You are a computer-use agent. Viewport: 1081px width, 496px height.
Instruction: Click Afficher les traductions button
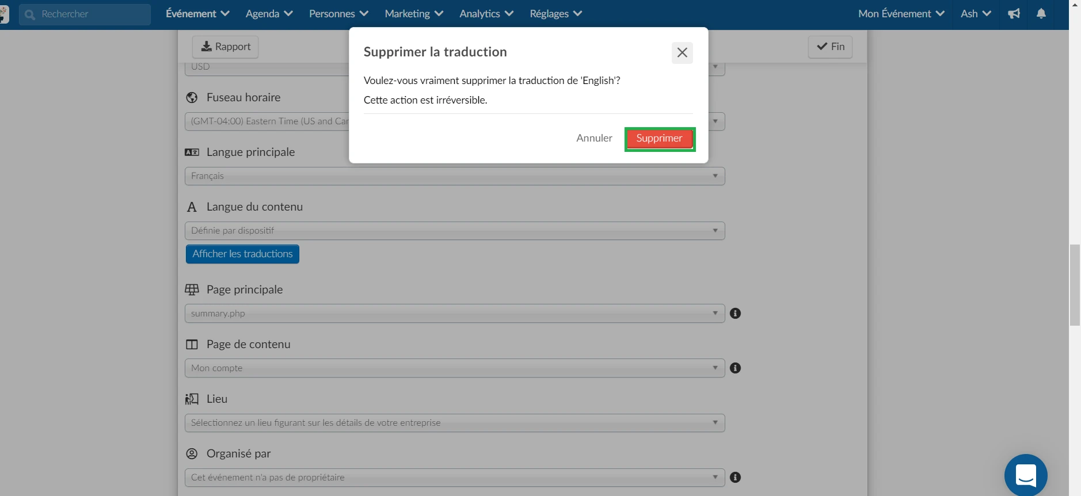point(242,254)
